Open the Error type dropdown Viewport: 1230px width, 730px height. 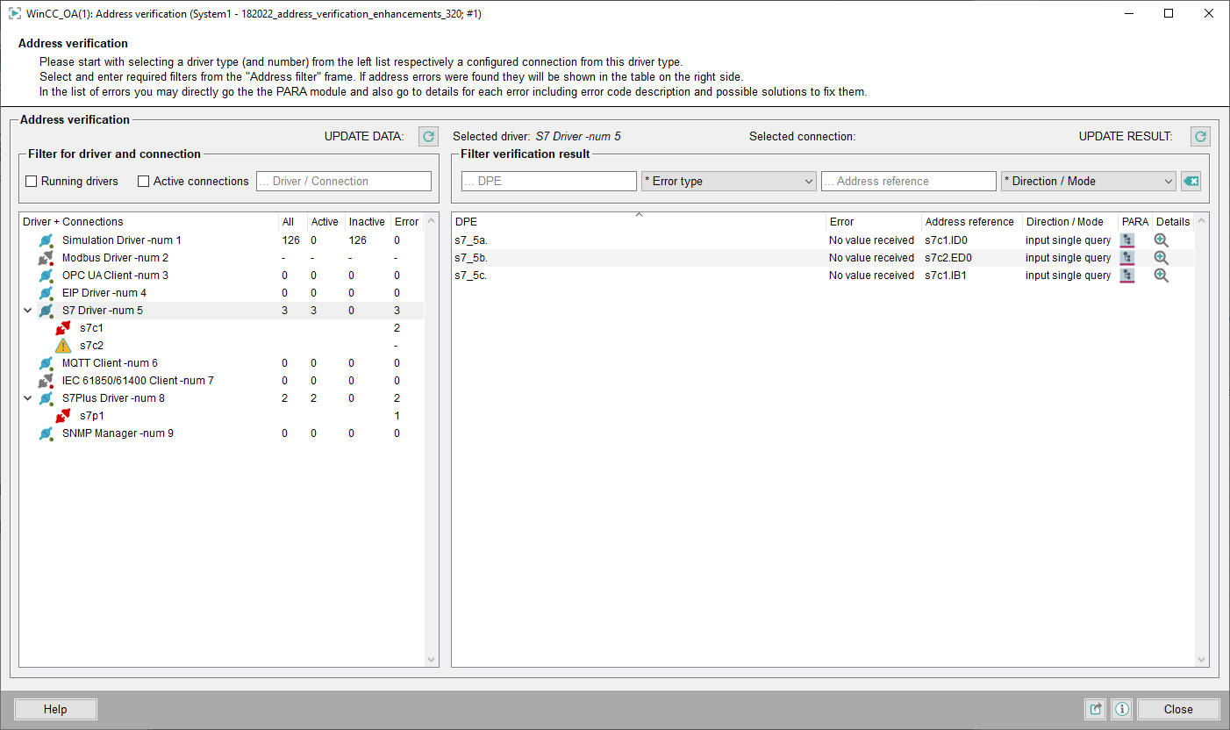click(729, 182)
